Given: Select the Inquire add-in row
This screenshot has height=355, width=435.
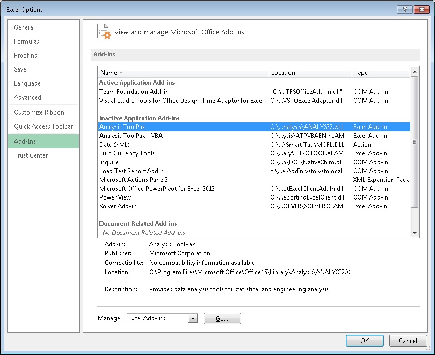Looking at the screenshot, I should click(x=254, y=162).
